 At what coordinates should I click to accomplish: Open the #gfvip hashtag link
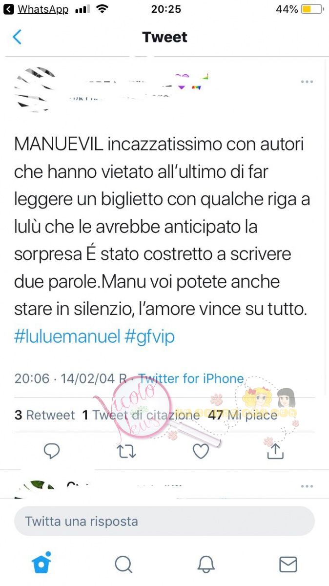pos(149,337)
